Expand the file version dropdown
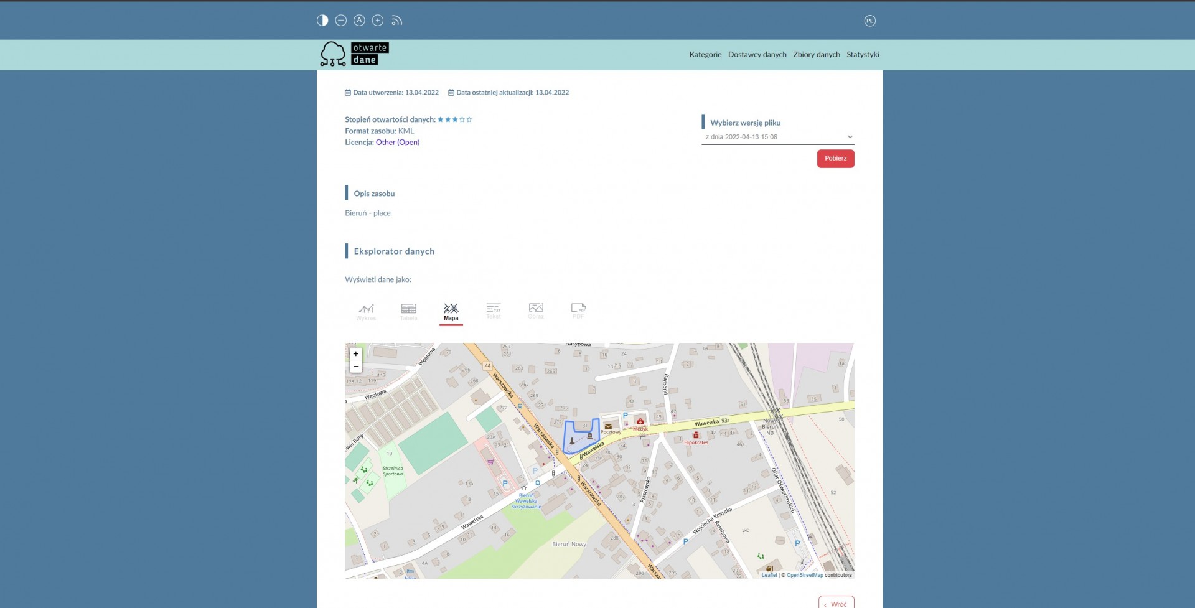 [x=777, y=137]
